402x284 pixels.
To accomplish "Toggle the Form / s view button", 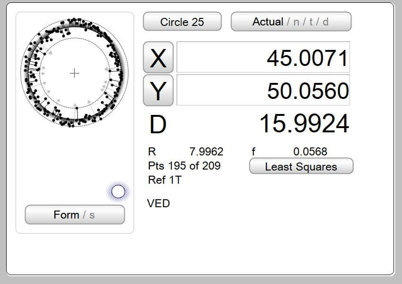I will pos(75,215).
